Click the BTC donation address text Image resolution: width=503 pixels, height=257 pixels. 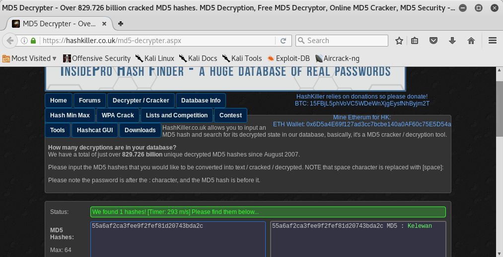point(362,103)
